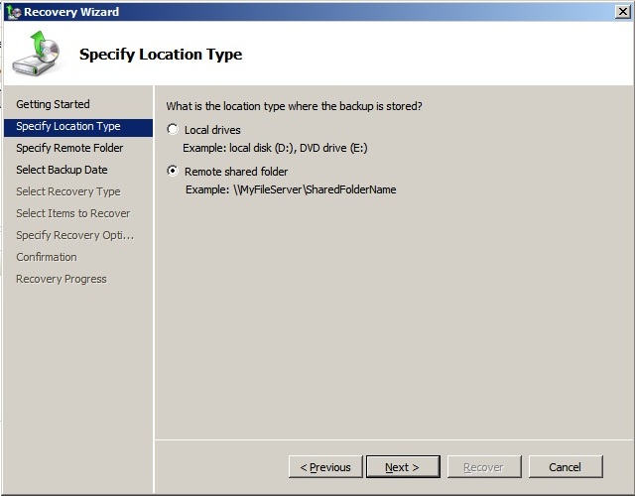Screen dimensions: 635x496
Task: Go back with the < Previous button
Action: pyautogui.click(x=325, y=467)
